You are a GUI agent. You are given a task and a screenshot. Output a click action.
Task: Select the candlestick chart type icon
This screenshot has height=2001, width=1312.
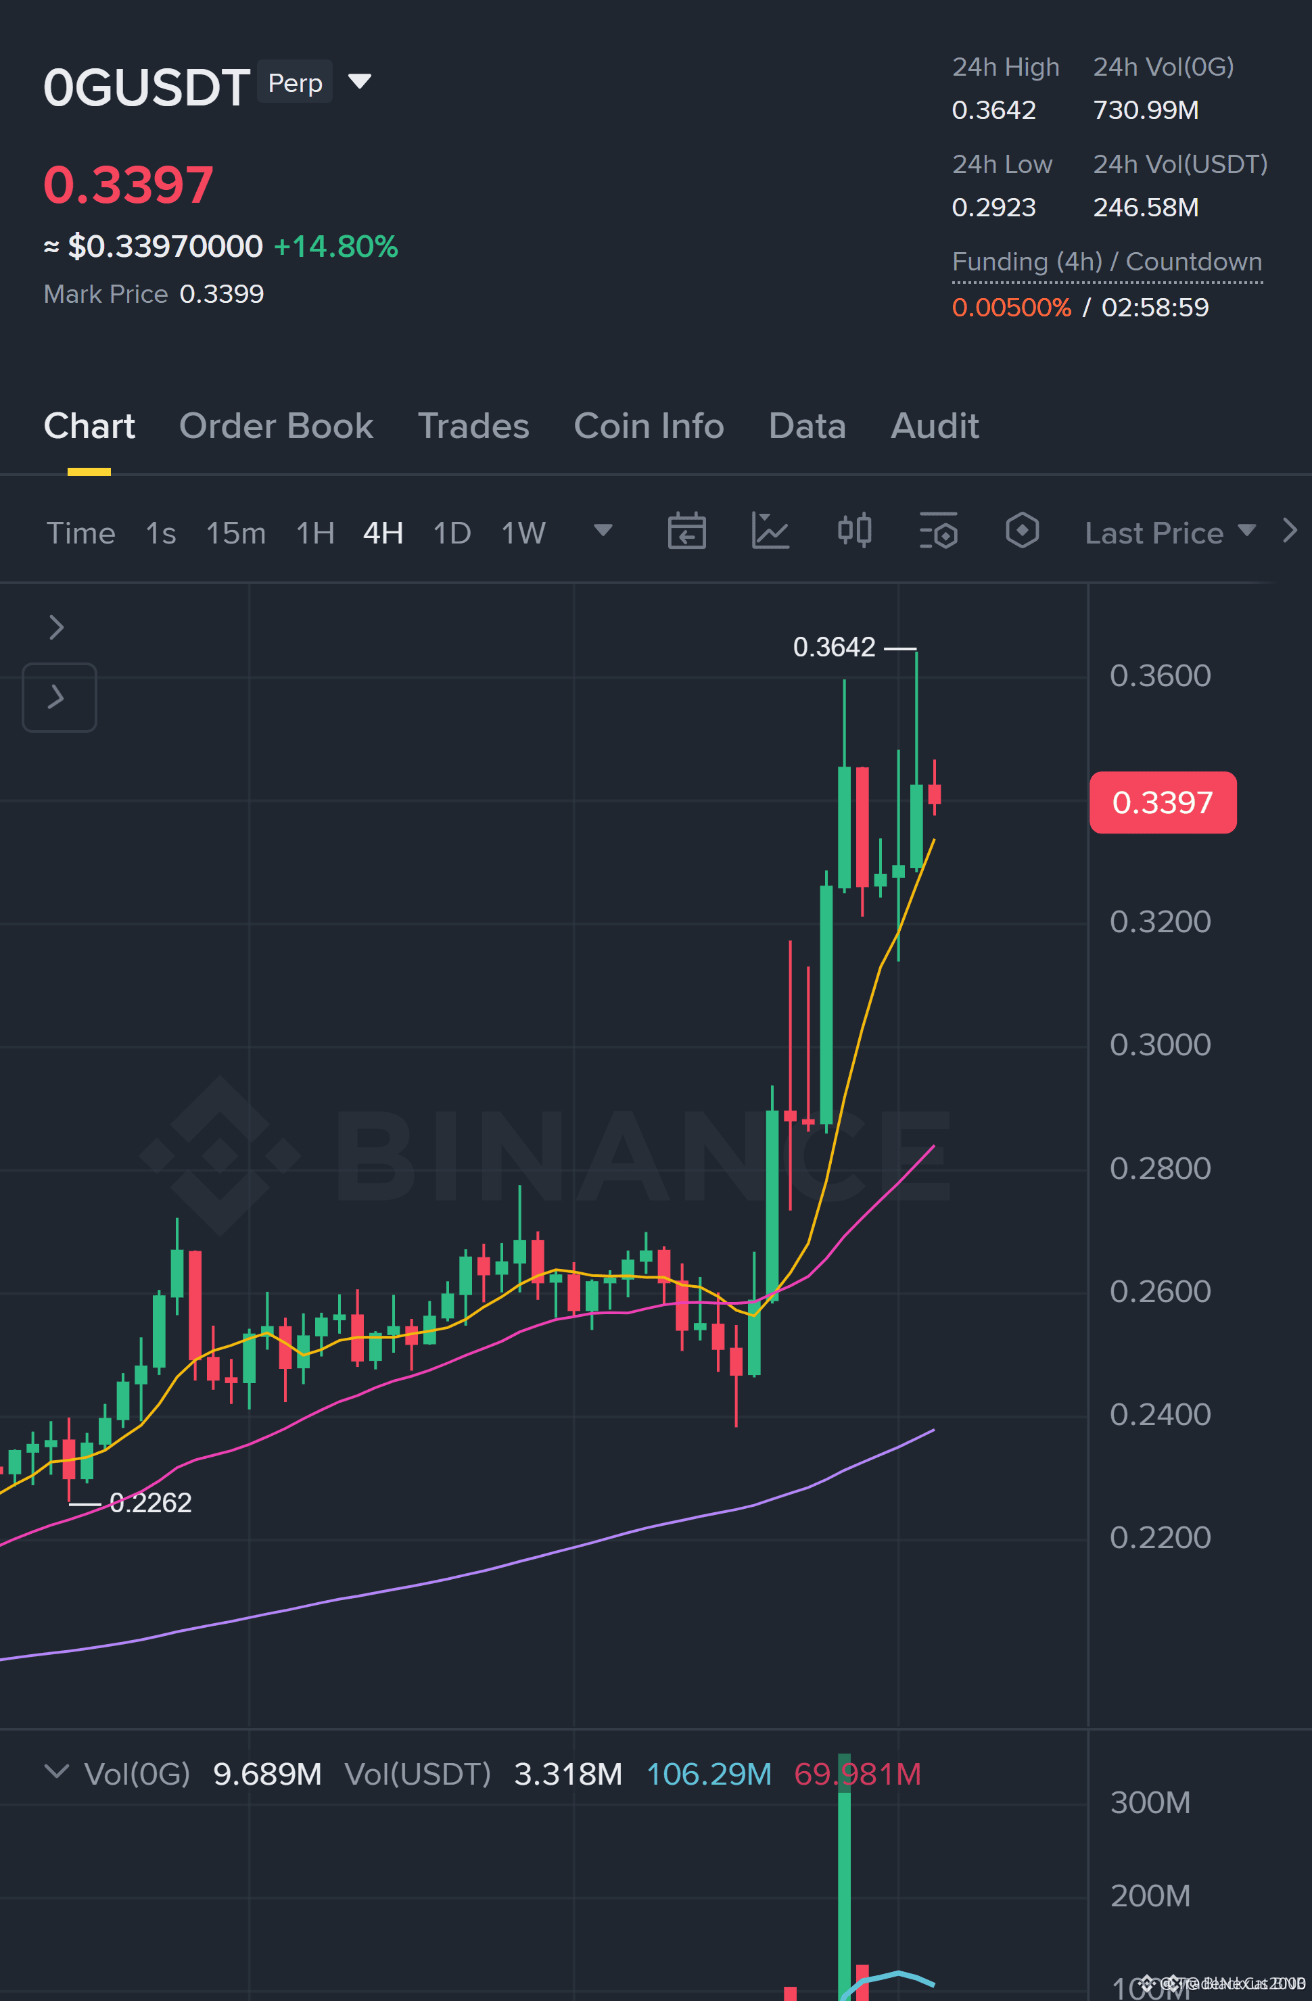854,531
